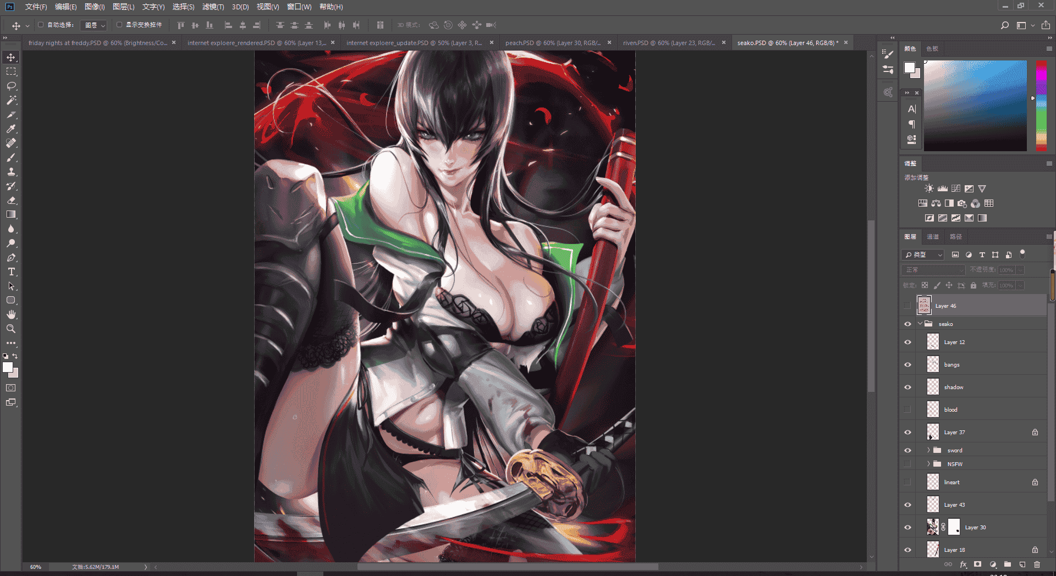Viewport: 1056px width, 576px height.
Task: Select the Clone Stamp tool
Action: tap(11, 171)
